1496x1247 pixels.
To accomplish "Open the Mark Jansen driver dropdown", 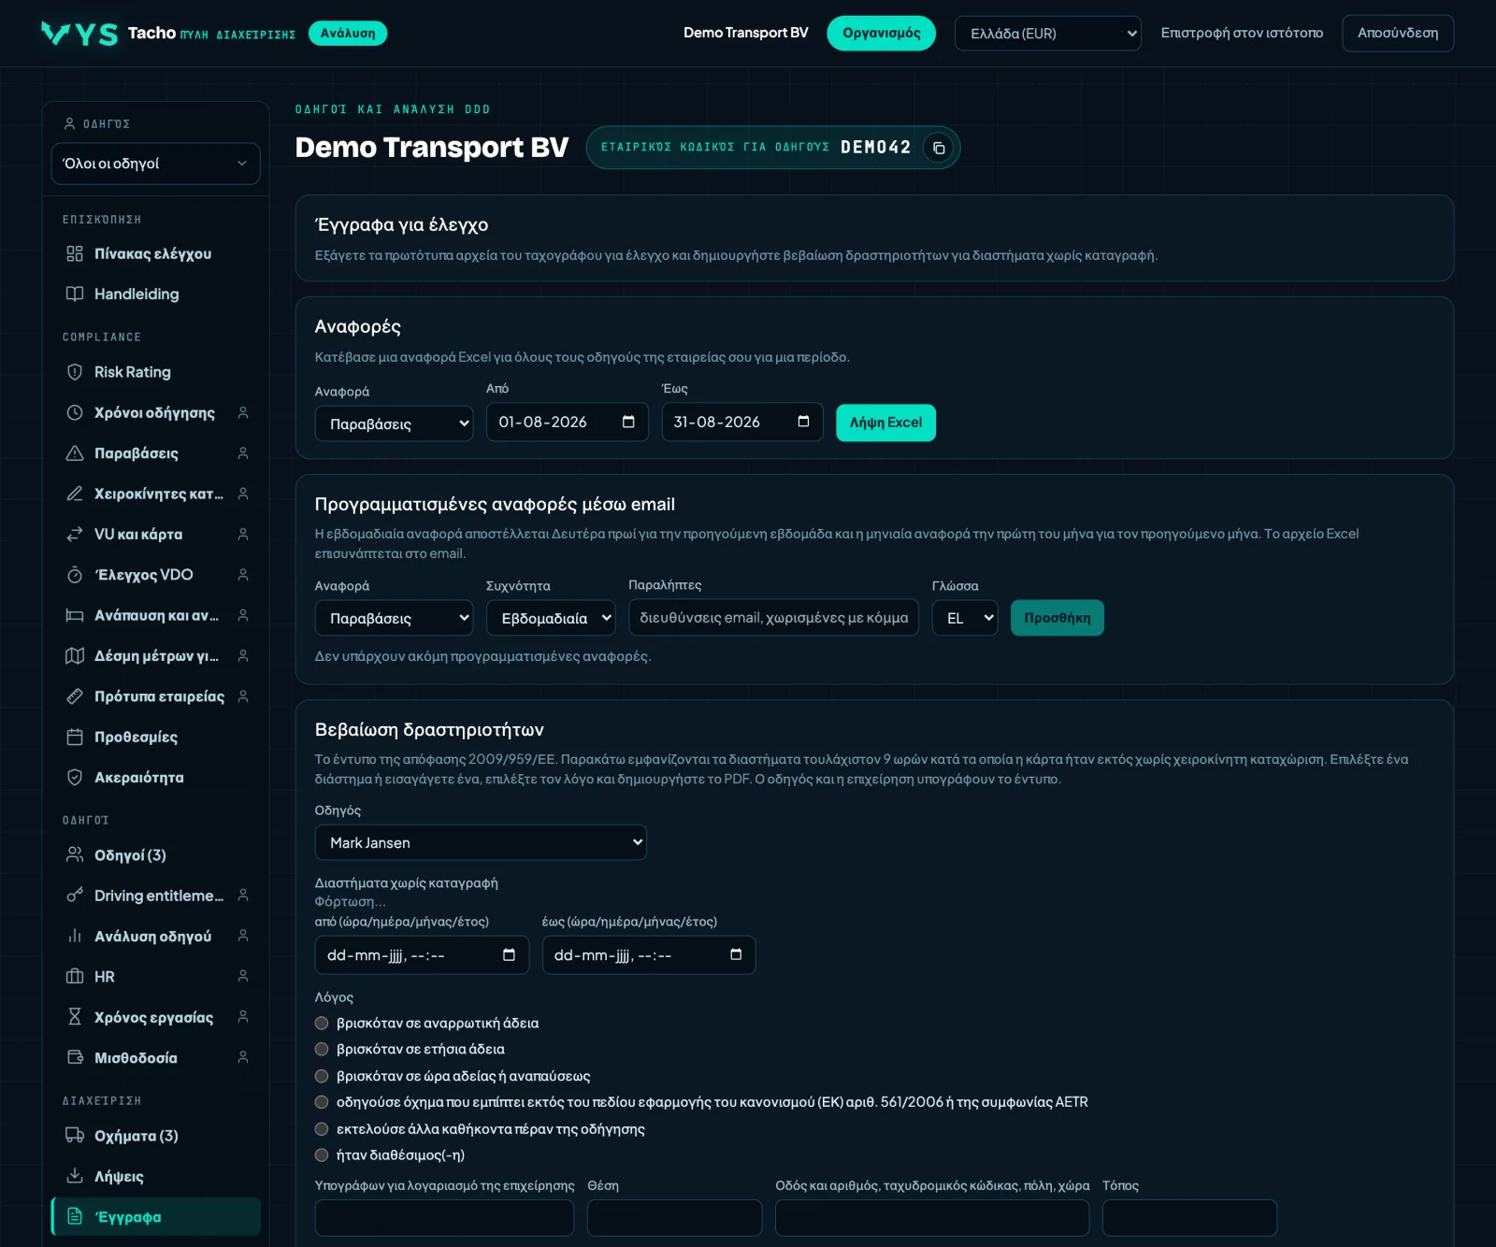I will (481, 842).
